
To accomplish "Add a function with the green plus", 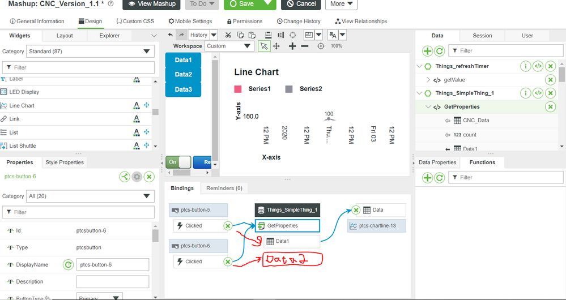I will click(x=427, y=177).
